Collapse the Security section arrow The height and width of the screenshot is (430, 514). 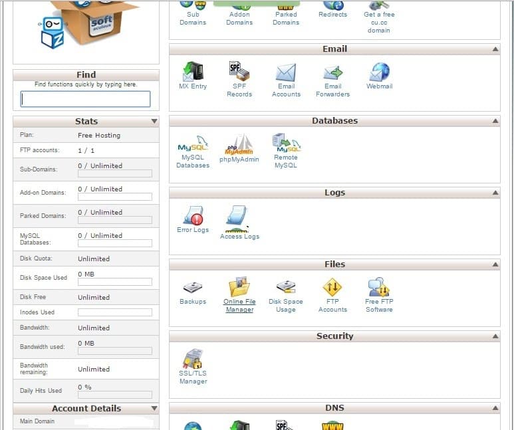(x=495, y=336)
